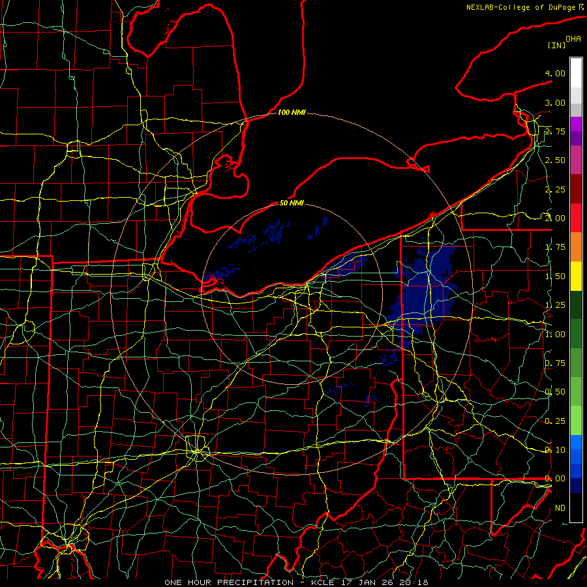Image resolution: width=587 pixels, height=587 pixels.
Task: Click the OHA product label above legend
Action: click(x=573, y=39)
